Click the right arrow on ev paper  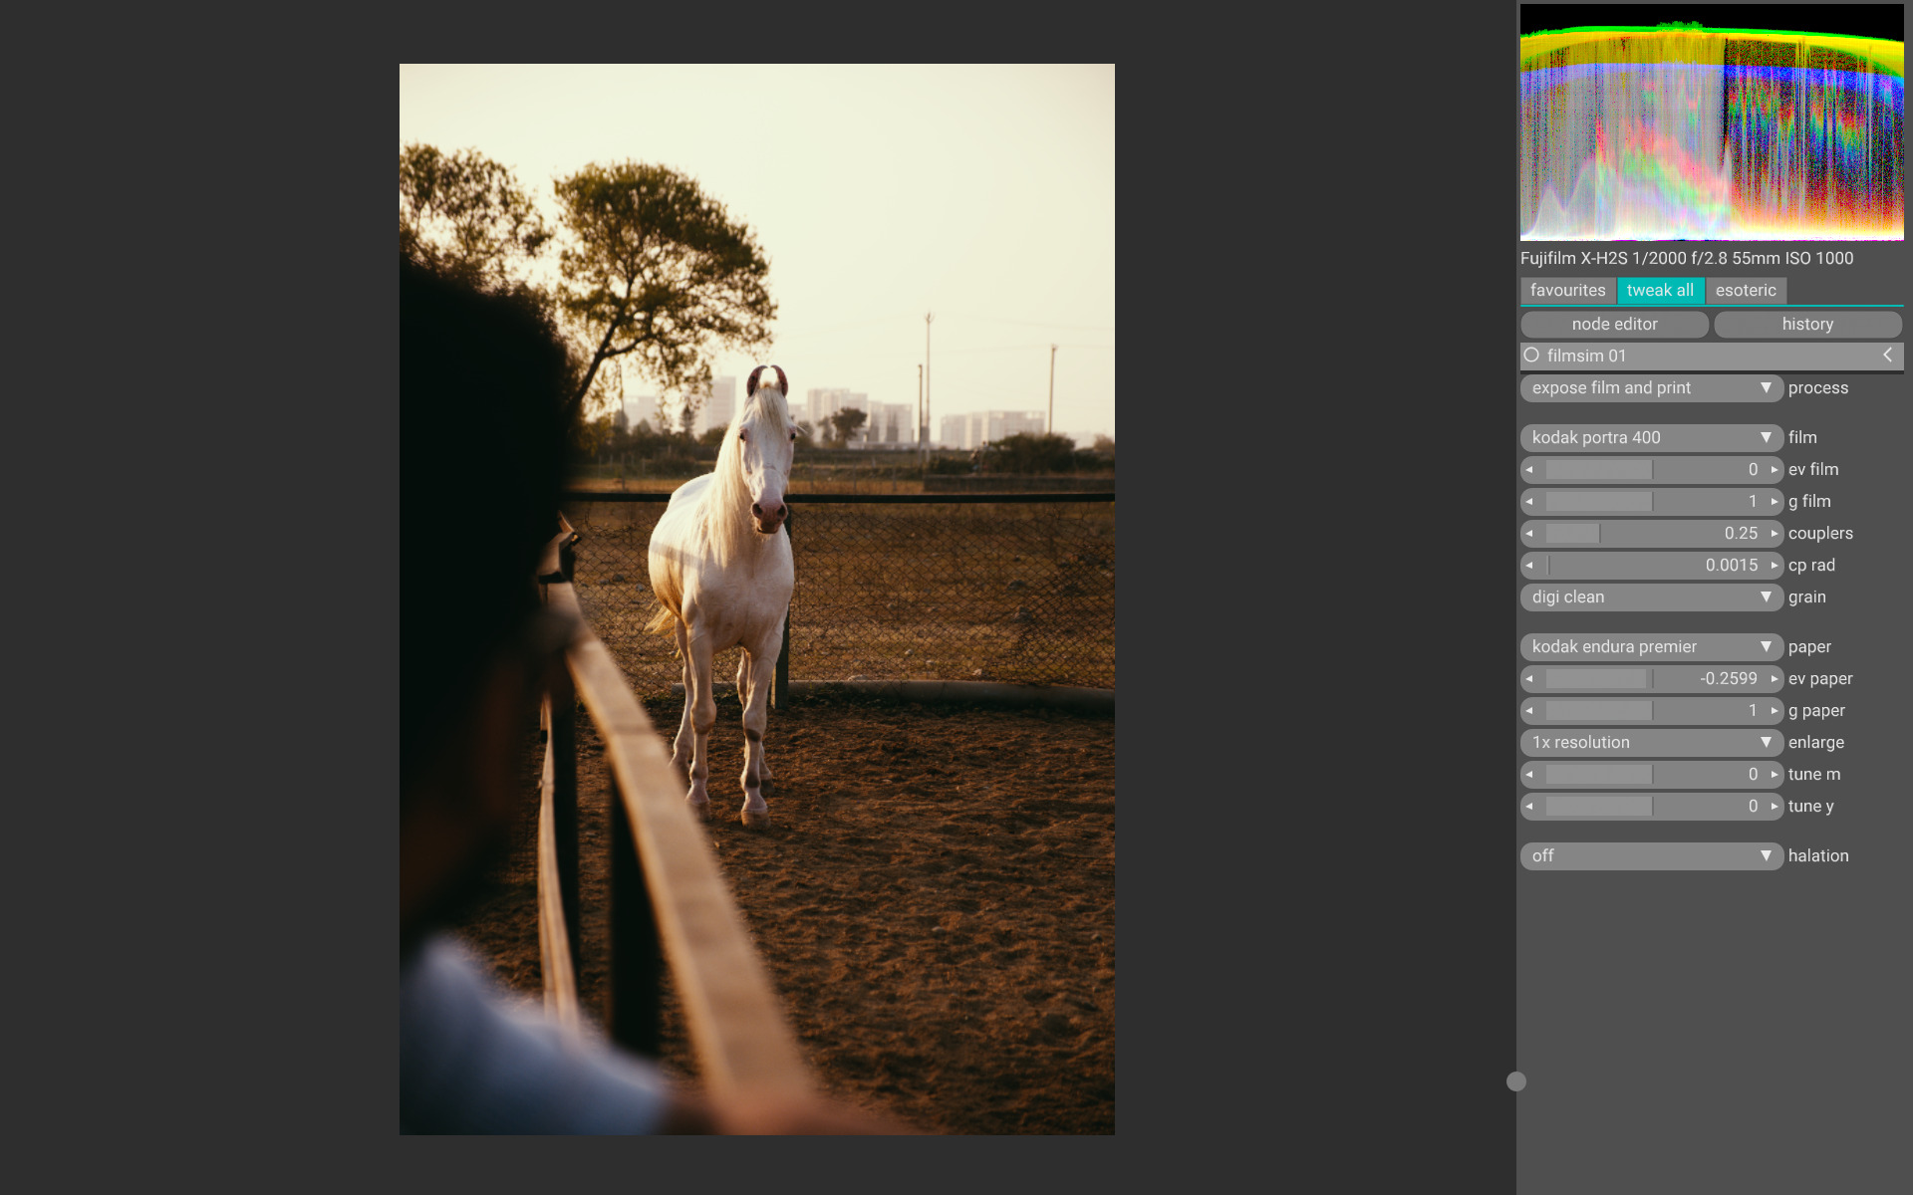coord(1775,678)
